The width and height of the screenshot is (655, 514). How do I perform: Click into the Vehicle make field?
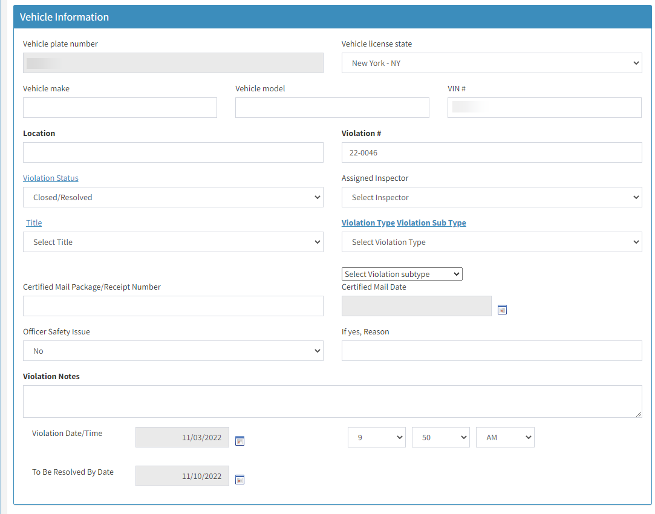[x=120, y=108]
